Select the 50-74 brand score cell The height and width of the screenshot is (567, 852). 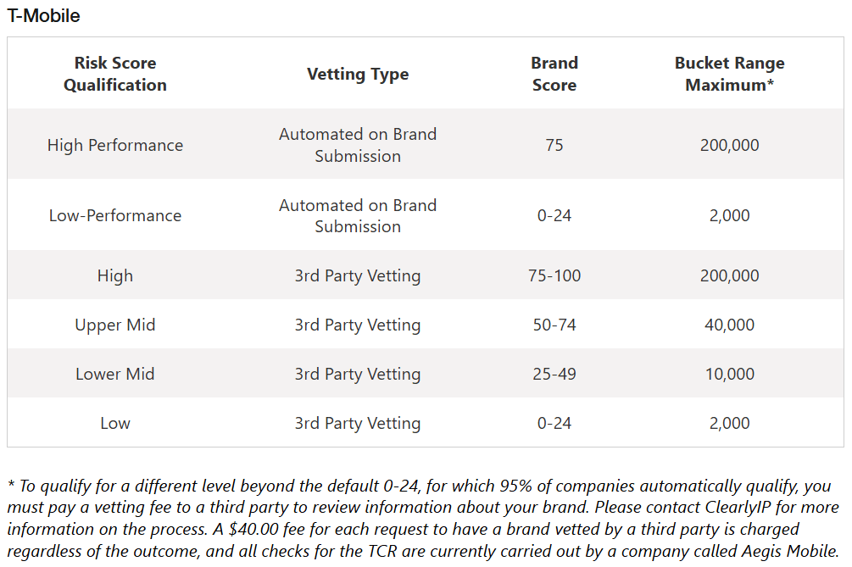click(554, 325)
